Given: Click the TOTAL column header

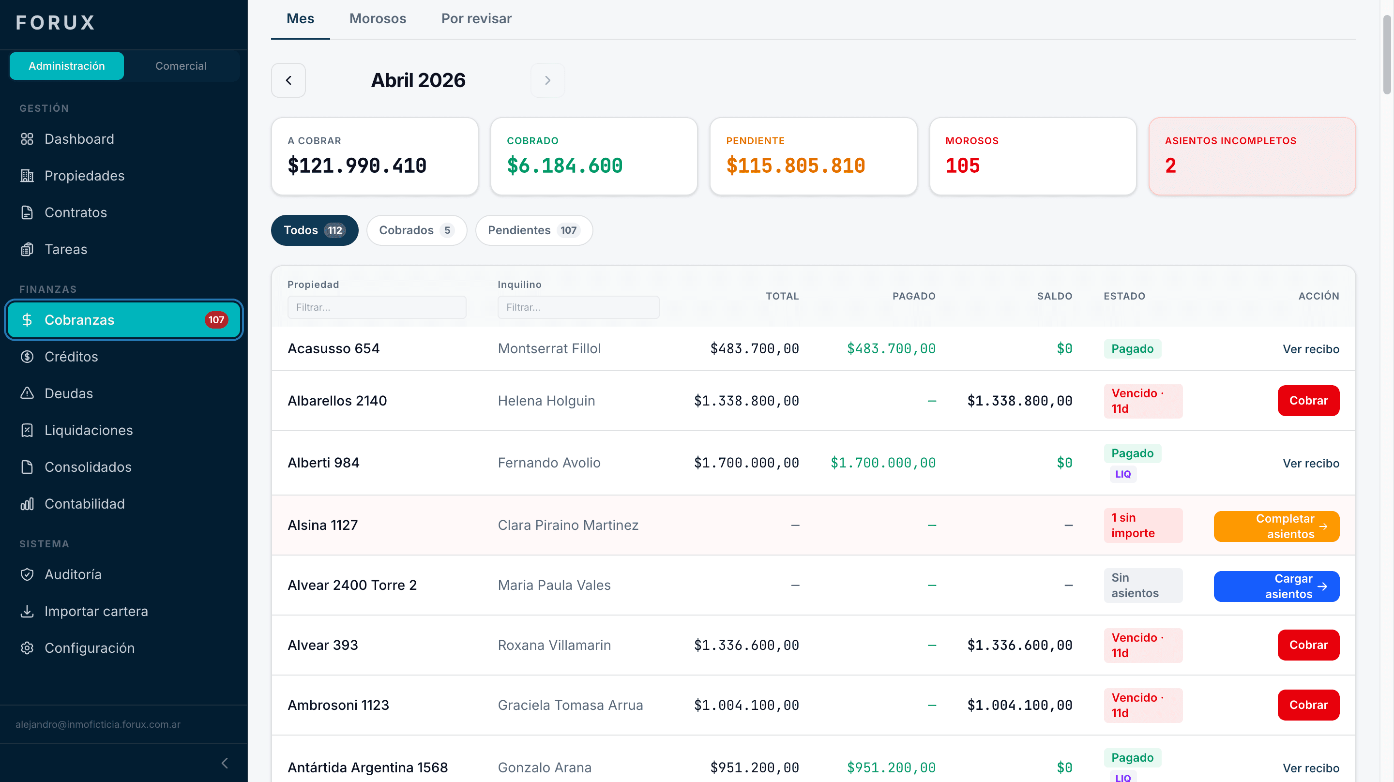Looking at the screenshot, I should 782,296.
